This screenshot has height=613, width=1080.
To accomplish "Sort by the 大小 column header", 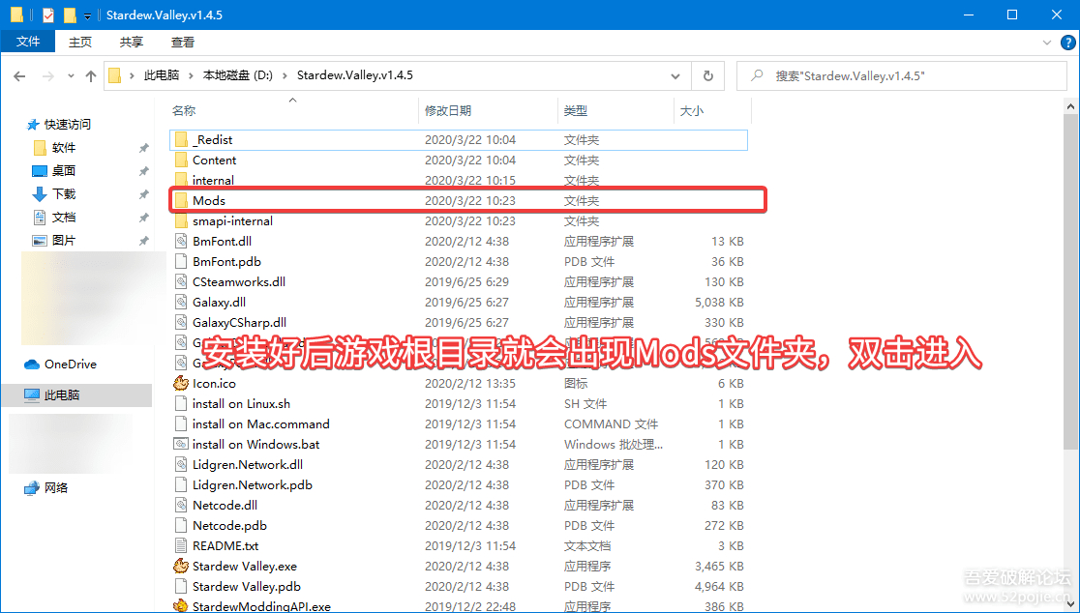I will click(692, 110).
